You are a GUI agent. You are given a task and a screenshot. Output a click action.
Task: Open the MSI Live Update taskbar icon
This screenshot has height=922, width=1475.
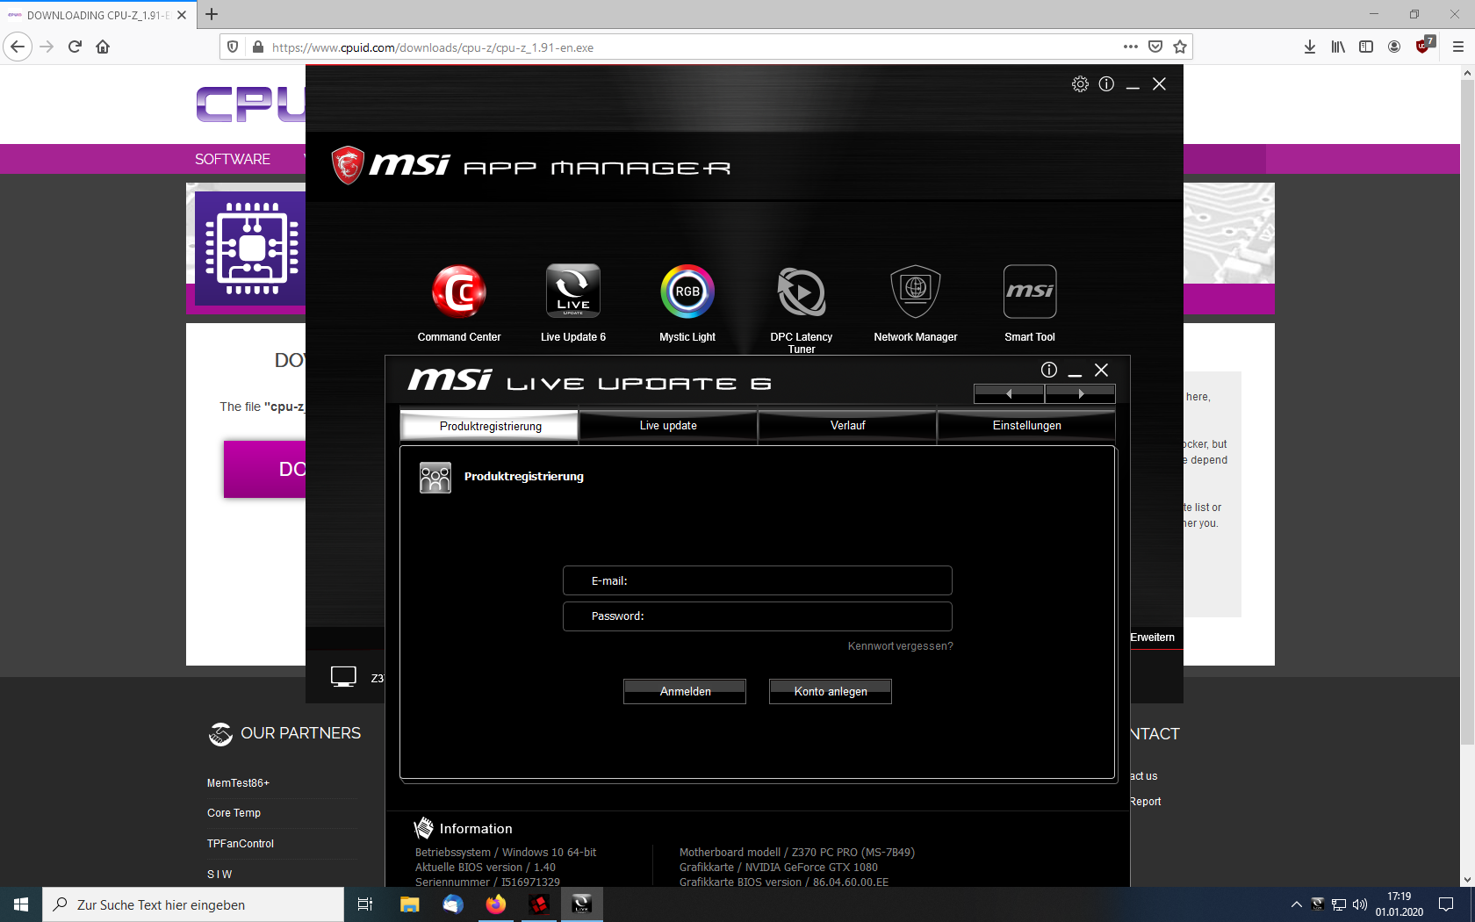pyautogui.click(x=581, y=904)
